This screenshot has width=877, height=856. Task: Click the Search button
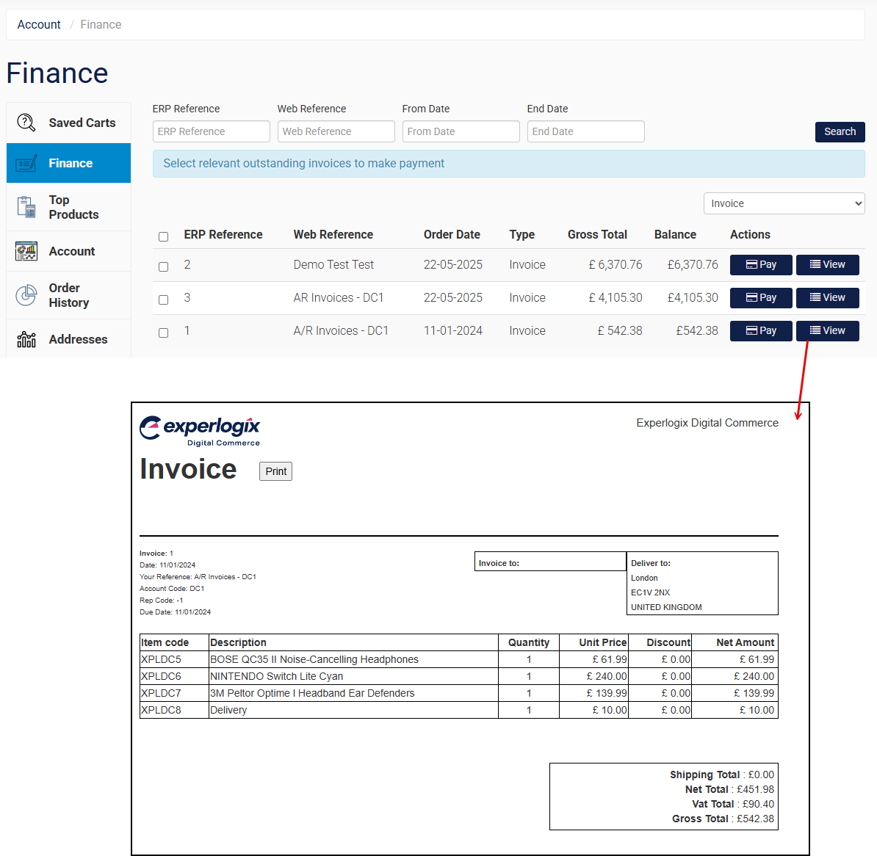[x=840, y=131]
